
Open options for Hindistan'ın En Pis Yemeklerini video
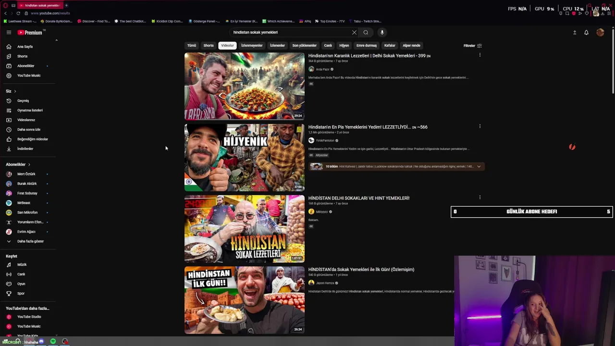coord(480,126)
